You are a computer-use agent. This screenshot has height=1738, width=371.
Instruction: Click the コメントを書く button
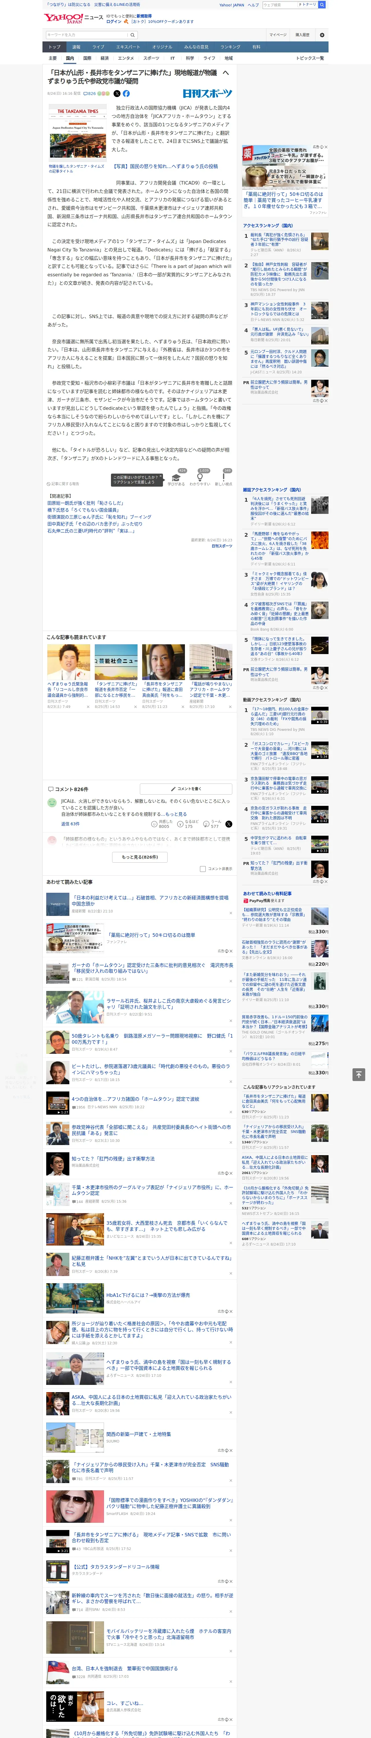pos(186,789)
